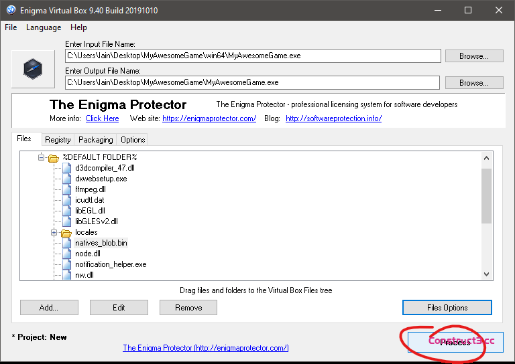Click the Enigma Virtual Box logo icon
515x364 pixels.
[33, 68]
